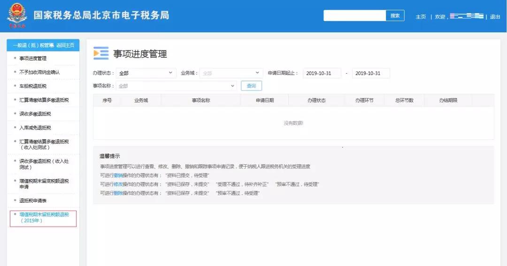507x266 pixels.
Task: Open 退抵税申请表 sidebar item
Action: pyautogui.click(x=33, y=200)
